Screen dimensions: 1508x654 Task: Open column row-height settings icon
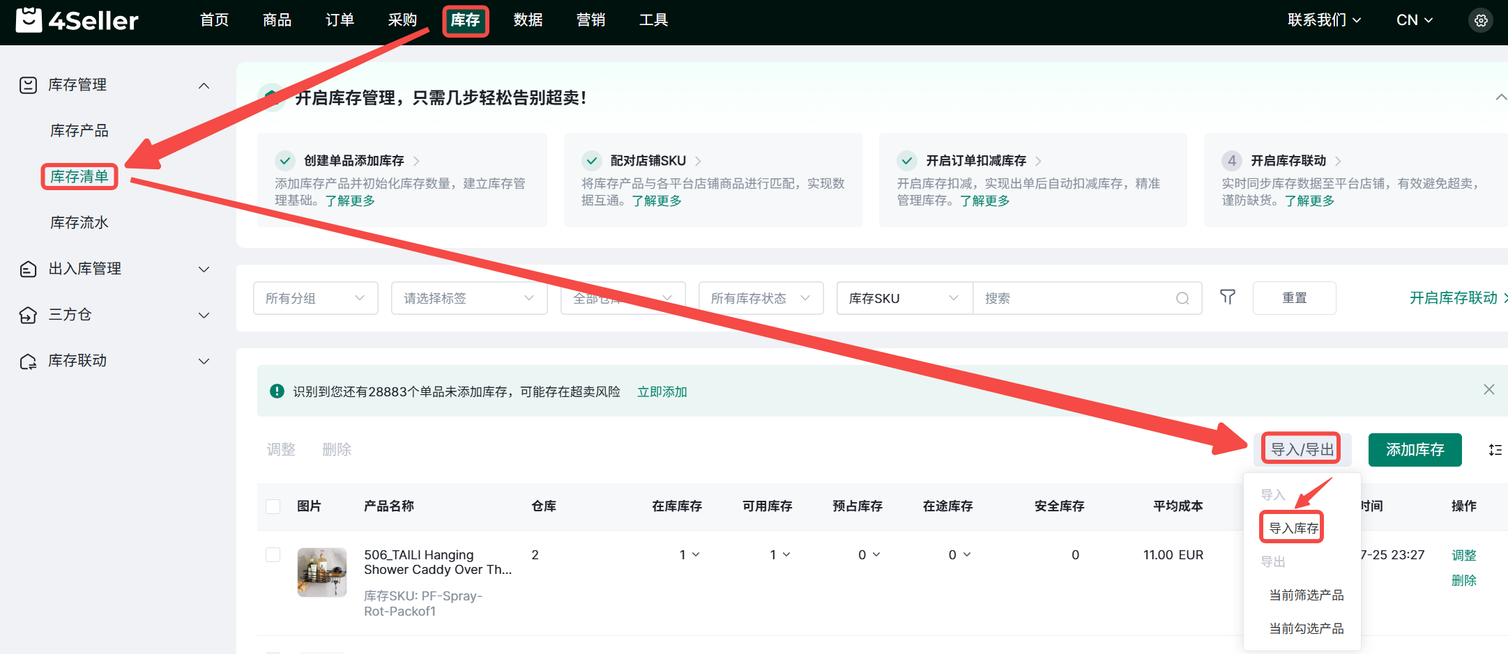[1495, 450]
